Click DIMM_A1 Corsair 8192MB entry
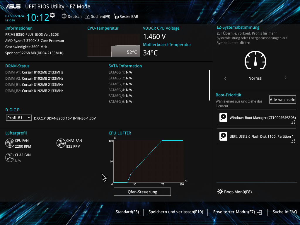The height and width of the screenshot is (225, 300). click(x=34, y=72)
